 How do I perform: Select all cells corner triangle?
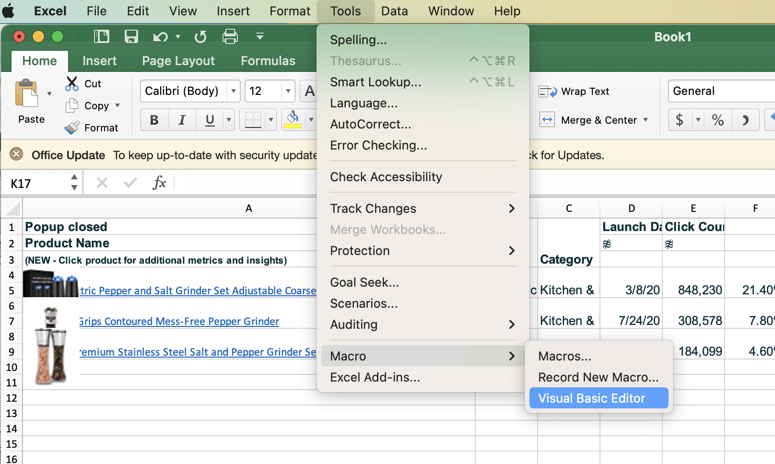[x=12, y=209]
